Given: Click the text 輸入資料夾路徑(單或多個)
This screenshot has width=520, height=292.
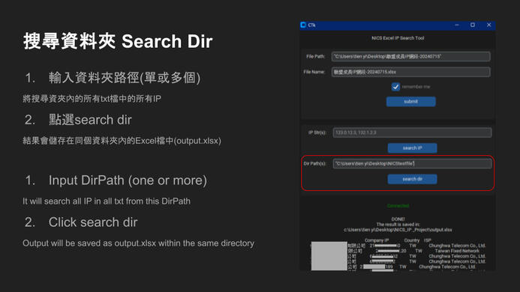Looking at the screenshot, I should 125,78.
